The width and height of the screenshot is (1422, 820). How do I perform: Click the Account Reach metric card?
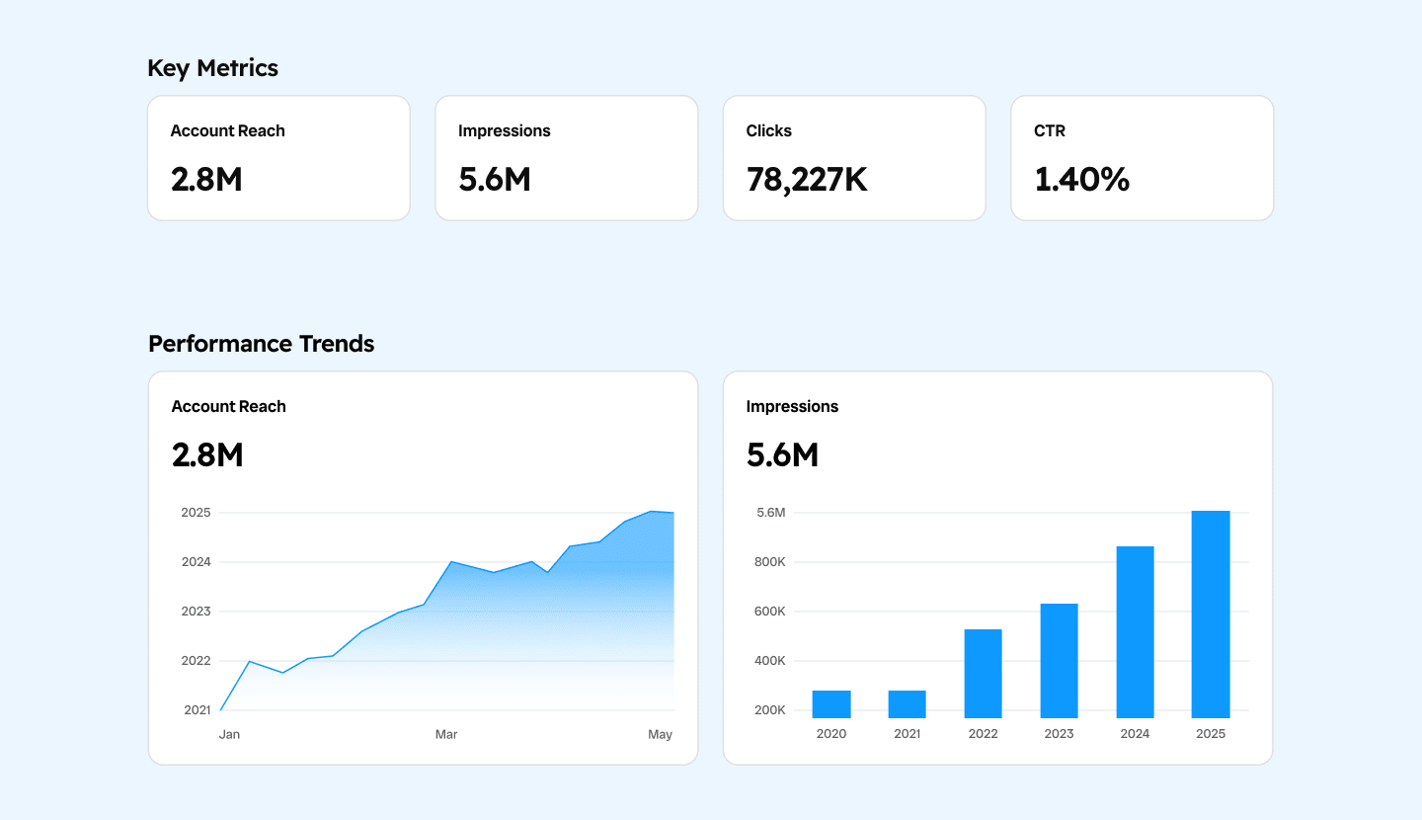[x=278, y=158]
